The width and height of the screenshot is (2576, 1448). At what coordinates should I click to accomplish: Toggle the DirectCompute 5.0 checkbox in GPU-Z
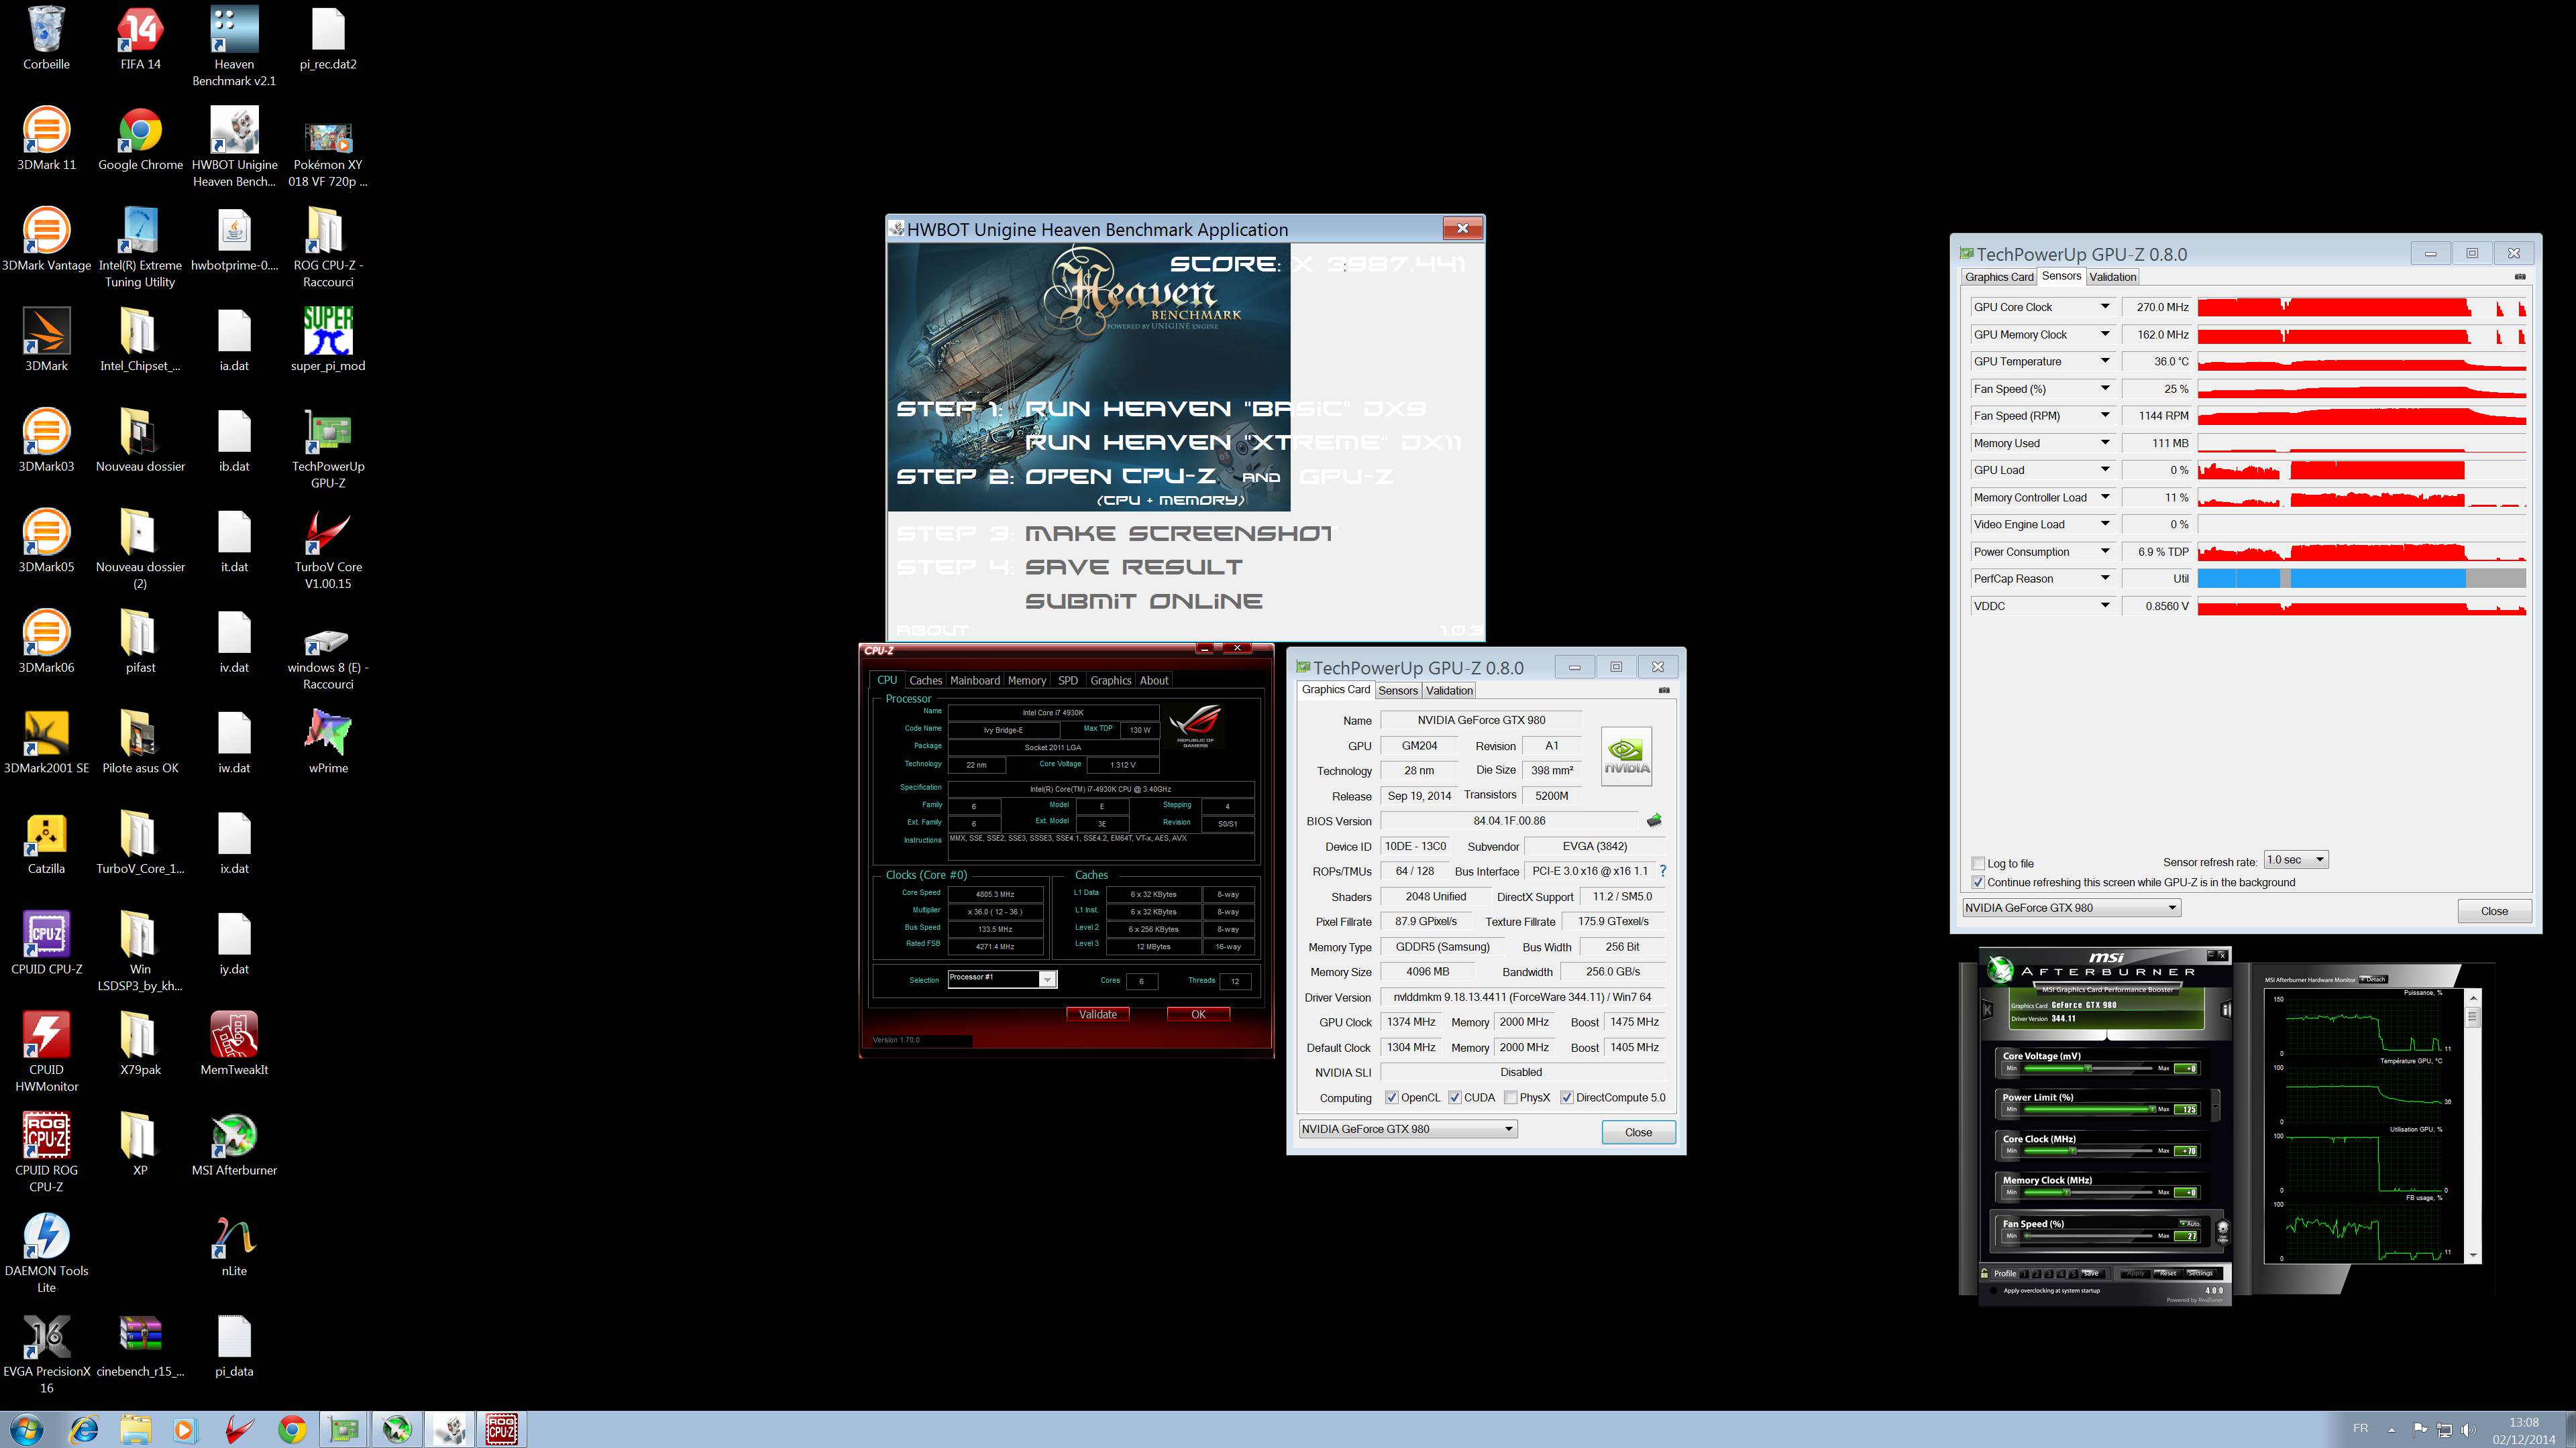[1566, 1097]
